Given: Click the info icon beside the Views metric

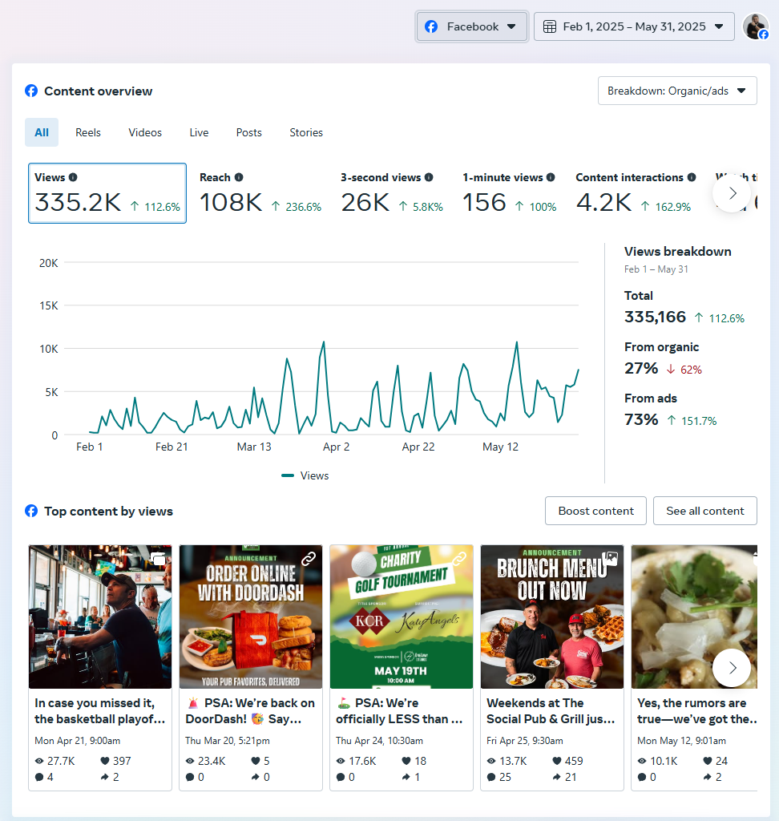Looking at the screenshot, I should (x=74, y=177).
